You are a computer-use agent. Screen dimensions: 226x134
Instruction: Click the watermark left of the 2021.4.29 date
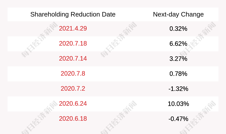[40, 40]
